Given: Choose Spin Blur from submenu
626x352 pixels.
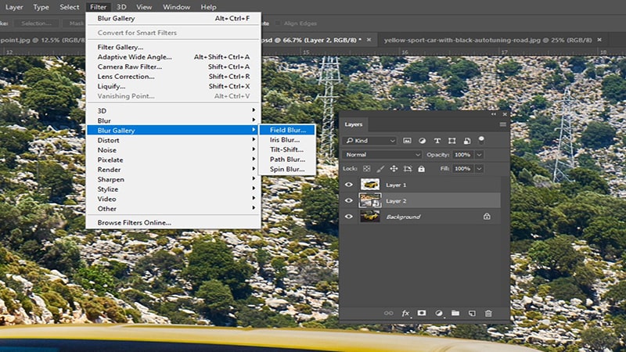Looking at the screenshot, I should click(287, 169).
